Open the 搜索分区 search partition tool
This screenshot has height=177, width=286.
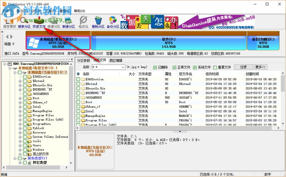coord(24,22)
